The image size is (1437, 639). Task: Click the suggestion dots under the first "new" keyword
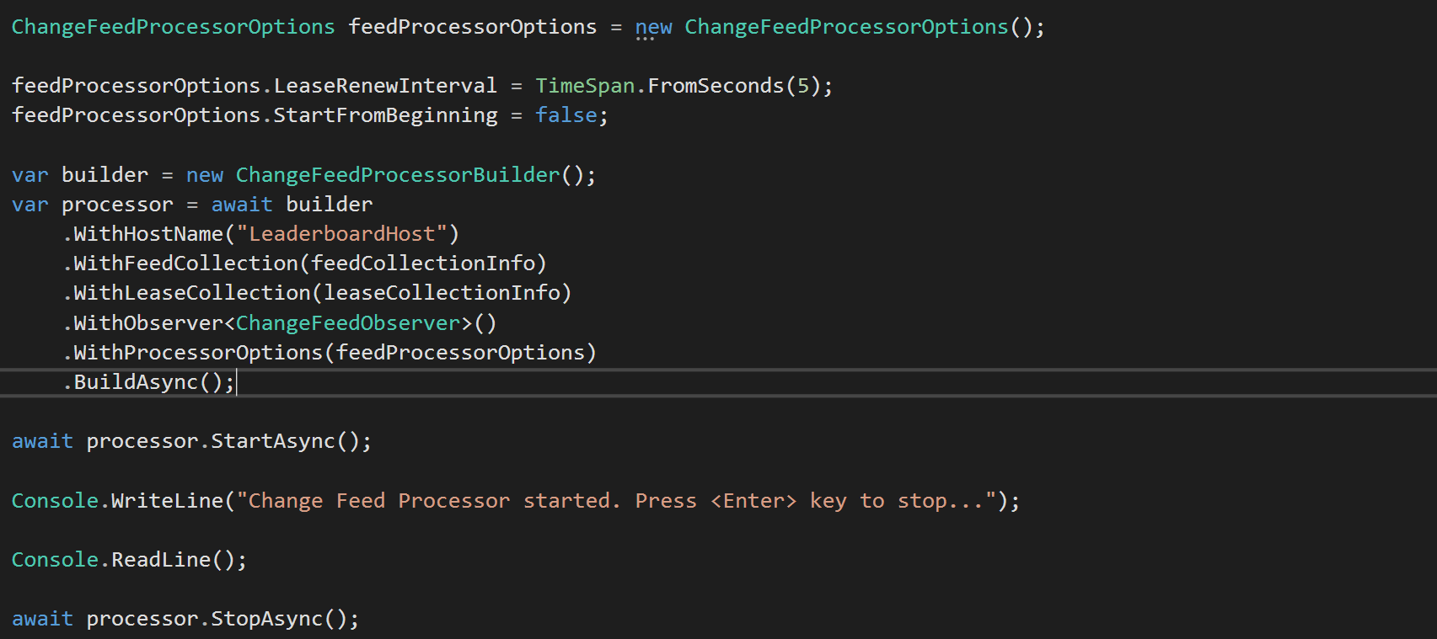(645, 39)
